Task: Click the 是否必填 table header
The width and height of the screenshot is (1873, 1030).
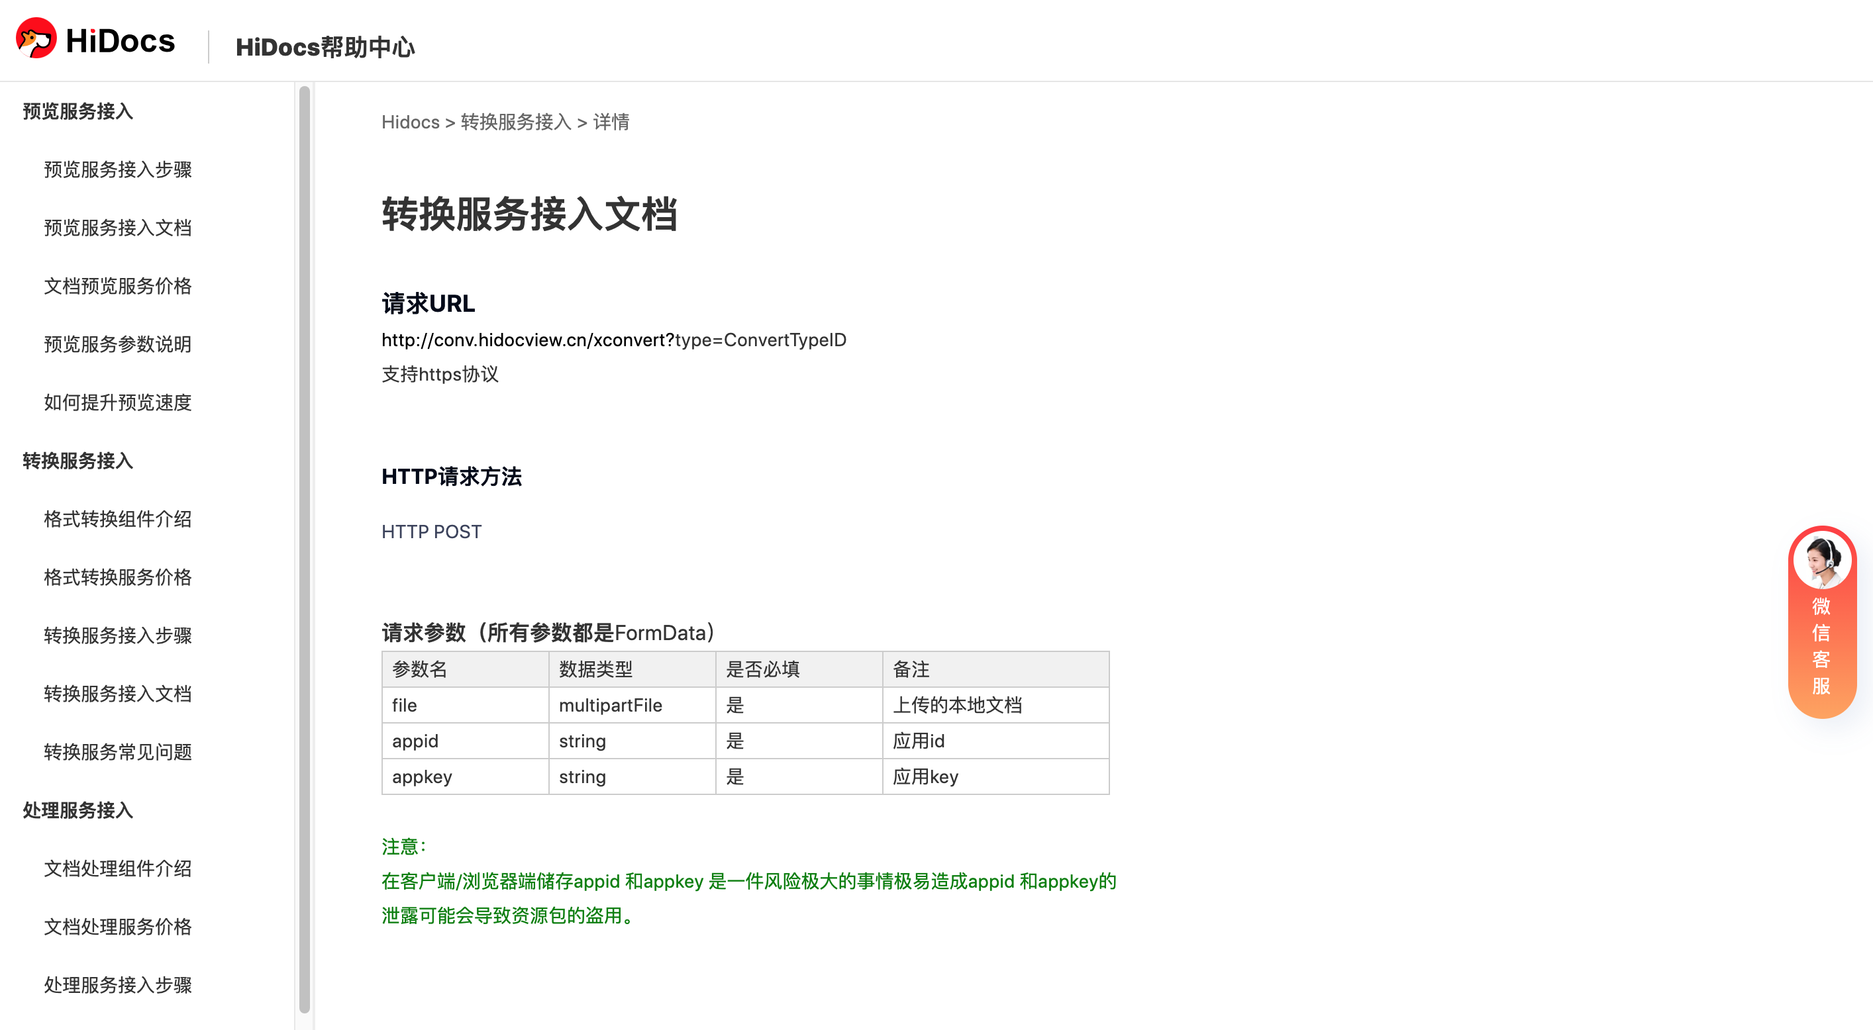Action: coord(799,669)
